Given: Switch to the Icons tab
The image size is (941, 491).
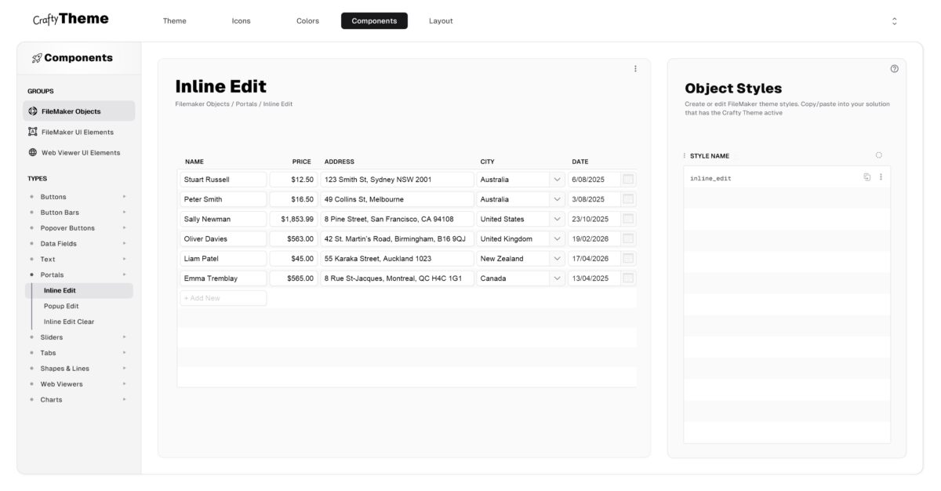Looking at the screenshot, I should click(x=242, y=21).
